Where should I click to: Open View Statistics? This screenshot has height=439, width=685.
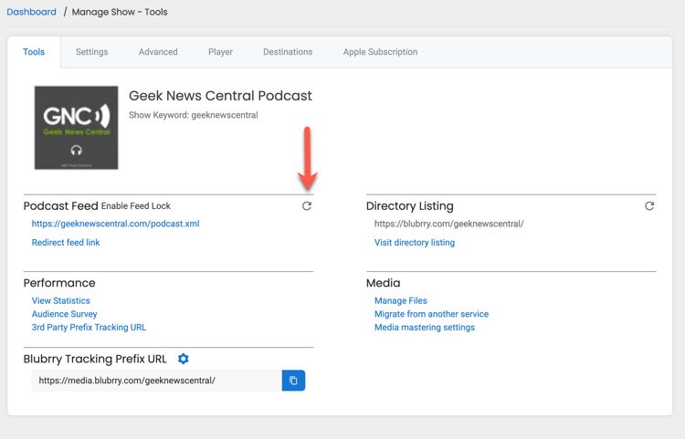pyautogui.click(x=60, y=300)
